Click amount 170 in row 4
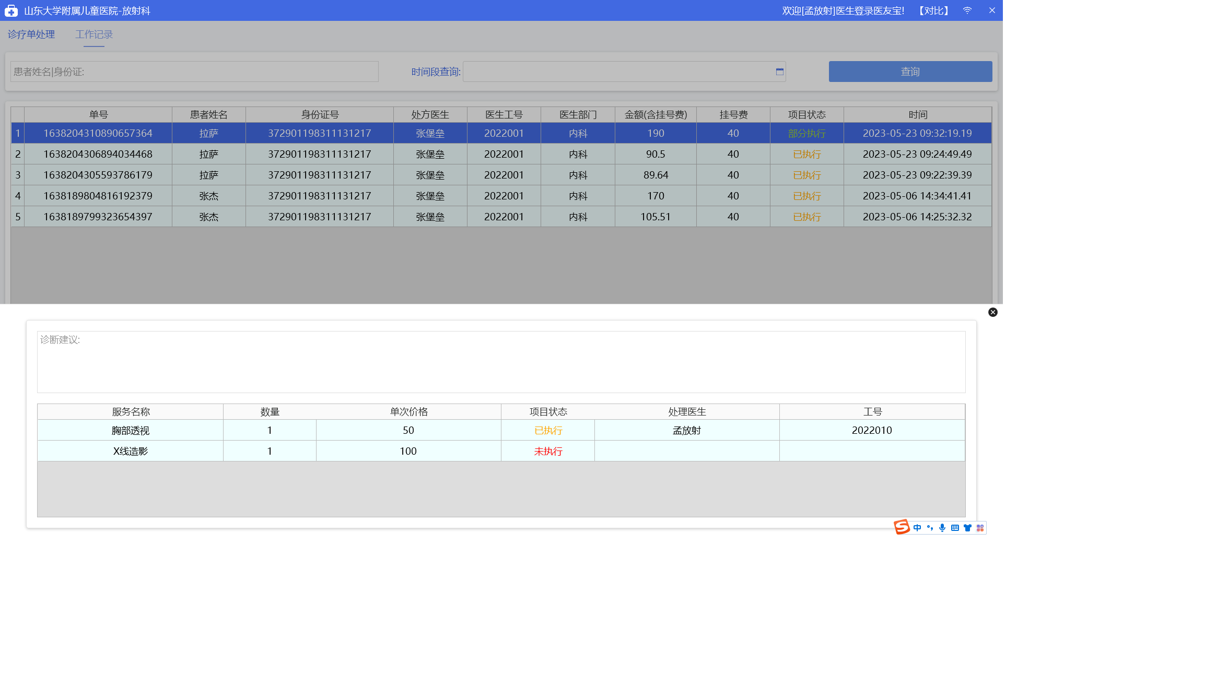This screenshot has height=699, width=1216. 656,196
